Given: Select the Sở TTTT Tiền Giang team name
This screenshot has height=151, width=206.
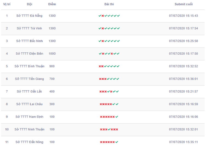Looking at the screenshot, I should click(x=29, y=79).
